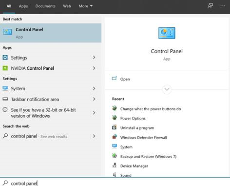Click the magnifier icon beside web results
Screen dimensions: 230x186
point(5,136)
